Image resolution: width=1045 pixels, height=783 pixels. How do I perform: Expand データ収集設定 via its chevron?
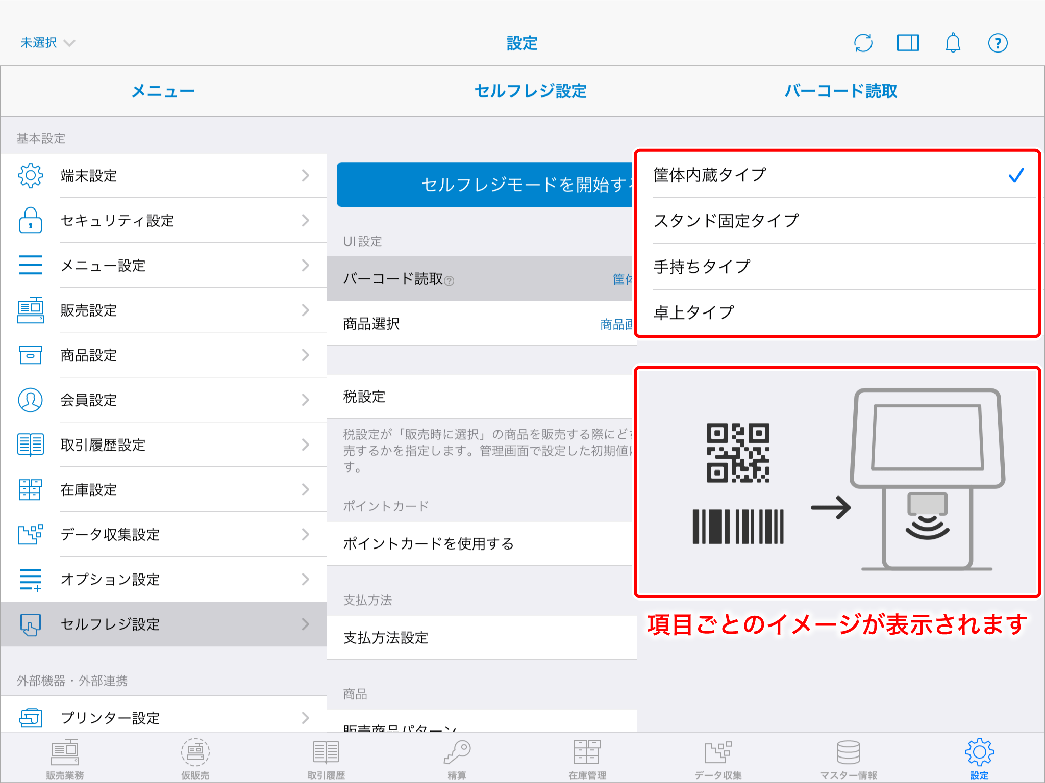pyautogui.click(x=305, y=534)
